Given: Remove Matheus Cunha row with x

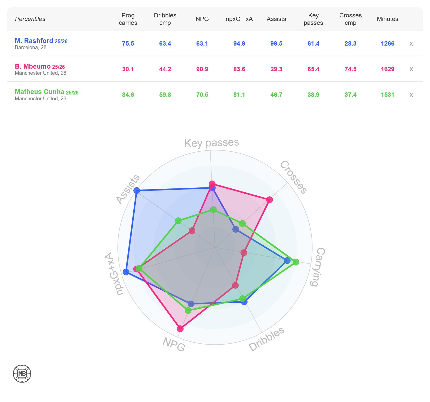Looking at the screenshot, I should pyautogui.click(x=411, y=95).
